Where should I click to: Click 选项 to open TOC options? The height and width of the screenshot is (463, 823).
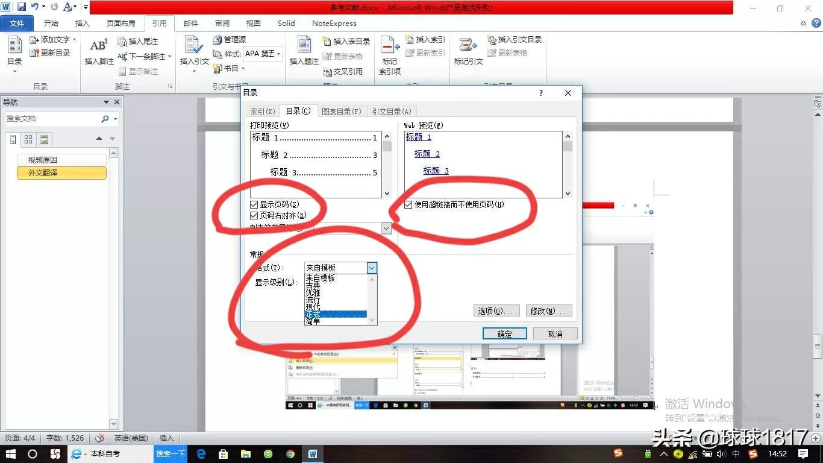click(x=495, y=310)
